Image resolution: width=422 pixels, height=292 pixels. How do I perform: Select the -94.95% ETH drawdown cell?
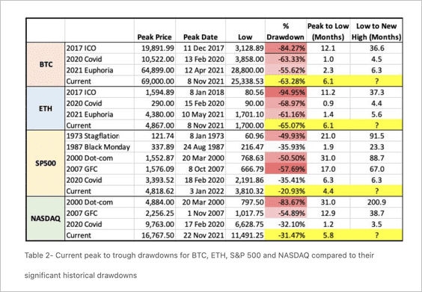(x=286, y=93)
